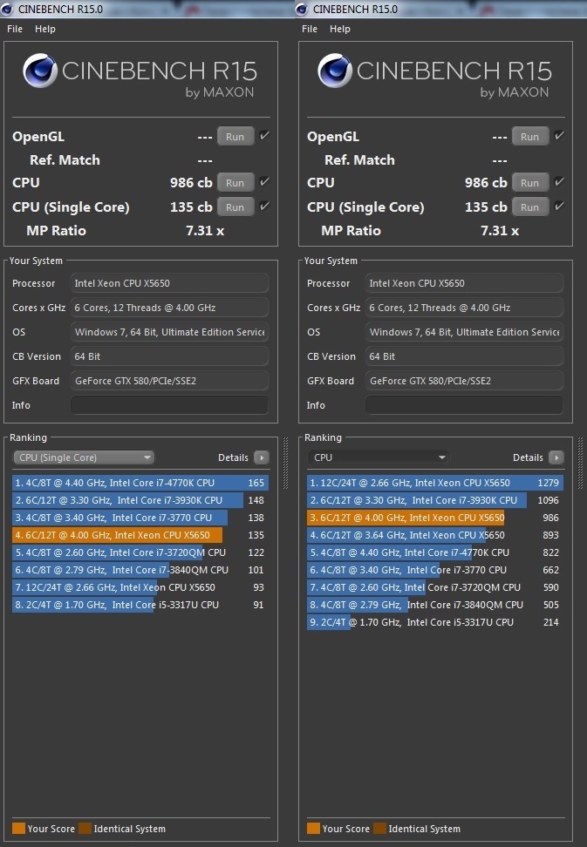The height and width of the screenshot is (847, 587).
Task: Click right window's title bar Cinebench icon
Action: (301, 9)
